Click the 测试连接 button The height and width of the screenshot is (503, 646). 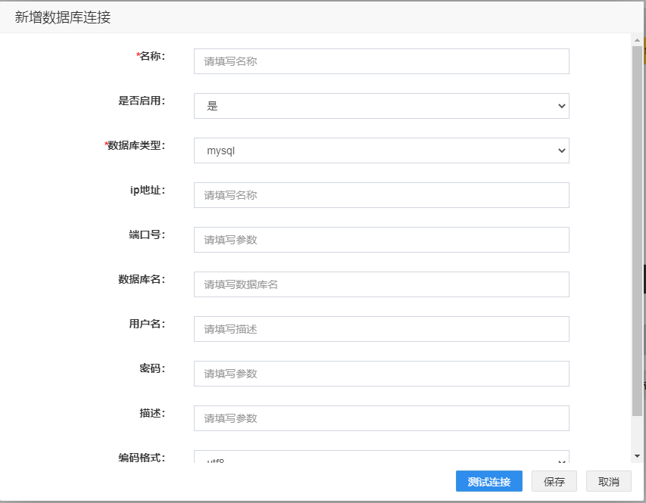pos(489,481)
